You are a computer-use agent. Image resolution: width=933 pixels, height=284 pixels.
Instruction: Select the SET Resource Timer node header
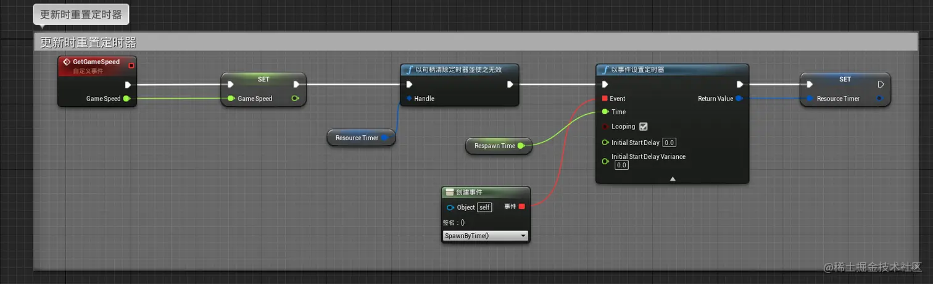(845, 79)
